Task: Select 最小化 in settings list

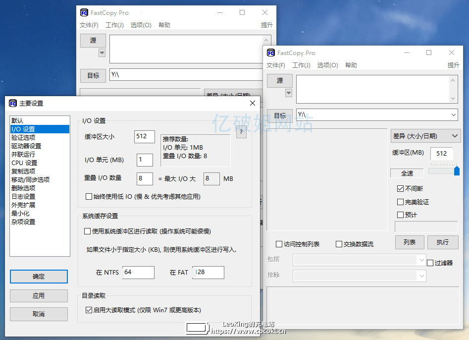Action: click(x=40, y=214)
